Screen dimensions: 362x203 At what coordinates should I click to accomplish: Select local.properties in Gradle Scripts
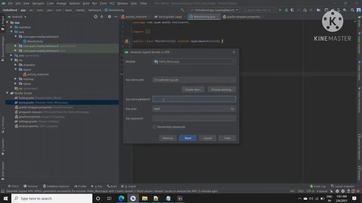28,126
